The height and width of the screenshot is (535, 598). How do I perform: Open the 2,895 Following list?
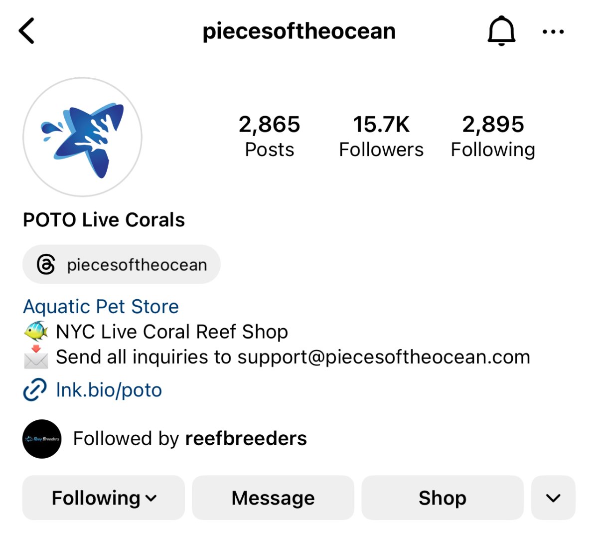tap(493, 136)
